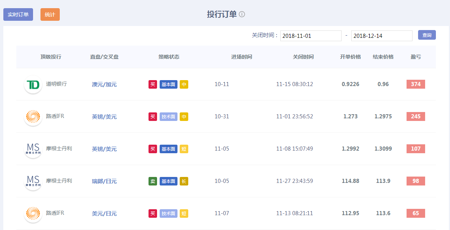Click the info icon beside 投行订单 title
Image resolution: width=450 pixels, height=230 pixels.
[x=242, y=14]
